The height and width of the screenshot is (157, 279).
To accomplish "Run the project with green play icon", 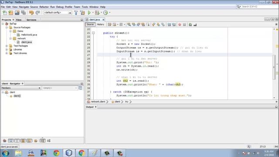I will click(x=89, y=13).
